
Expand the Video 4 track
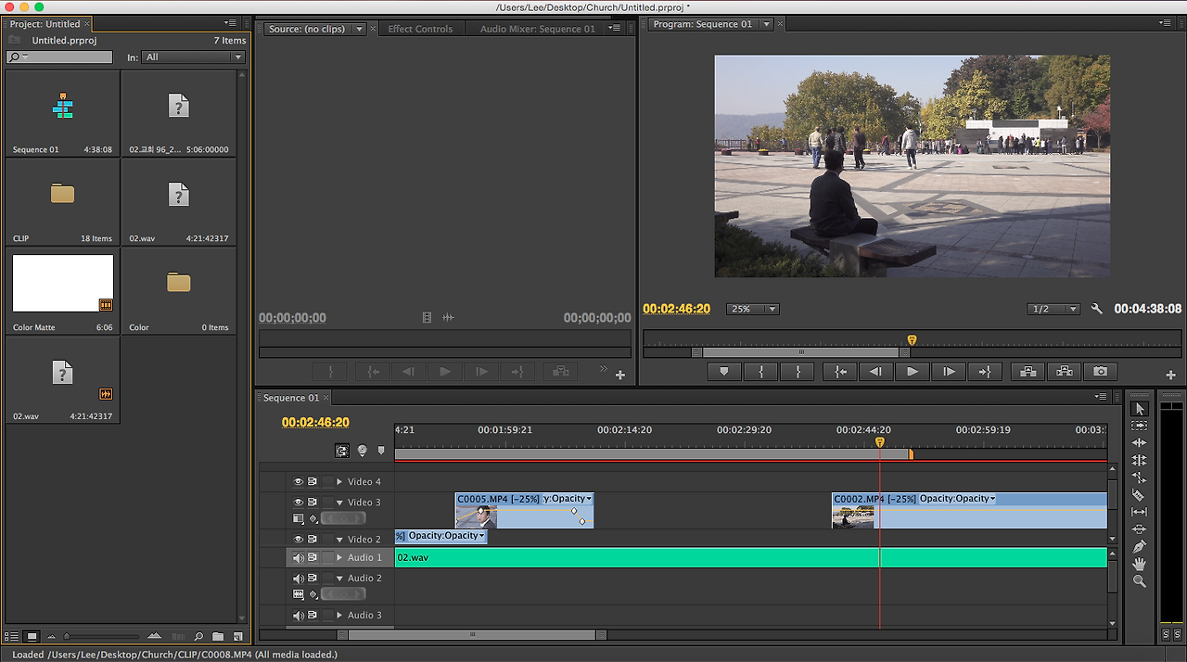click(x=339, y=482)
